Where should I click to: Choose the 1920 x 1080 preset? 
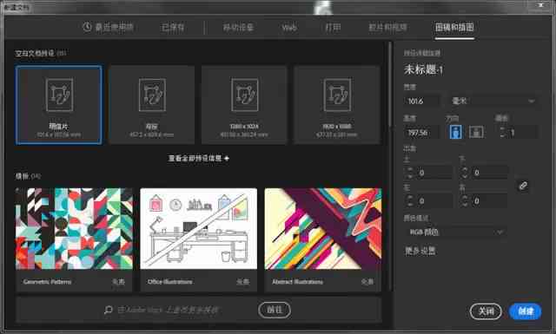pyautogui.click(x=337, y=105)
